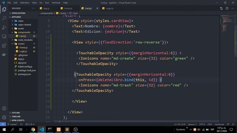Close the Card.js tab
Screen dimensions: 237x133
(x=97, y=8)
